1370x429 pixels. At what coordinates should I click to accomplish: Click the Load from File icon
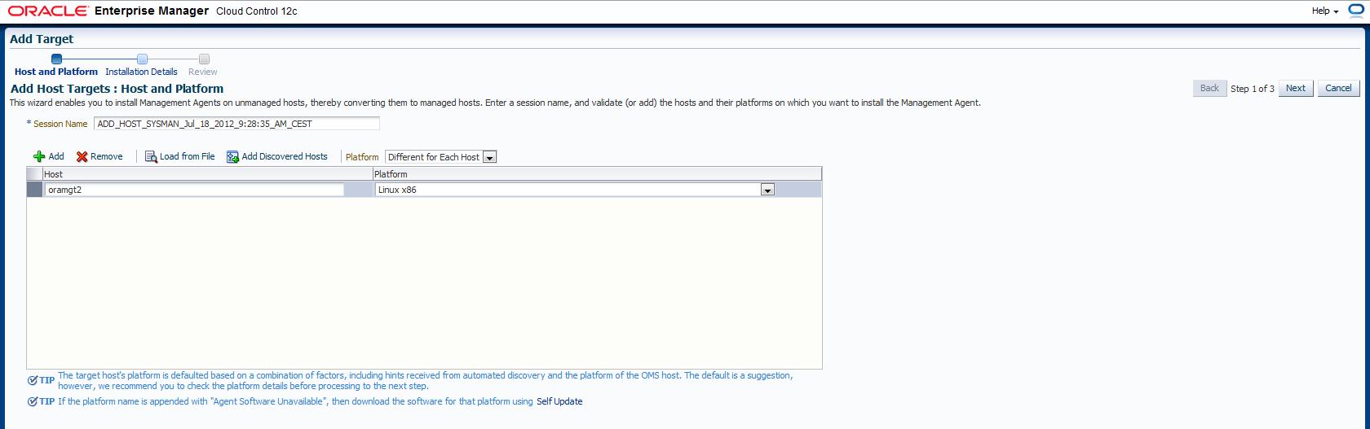tap(151, 157)
